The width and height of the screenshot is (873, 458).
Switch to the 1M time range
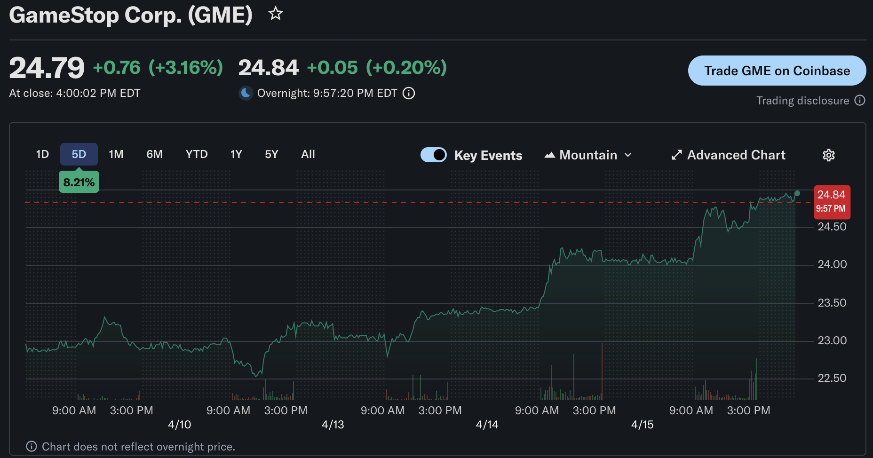(116, 154)
